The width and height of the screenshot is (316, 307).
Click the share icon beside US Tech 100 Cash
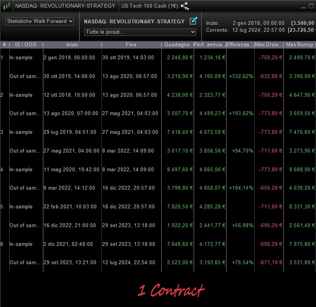click(185, 6)
